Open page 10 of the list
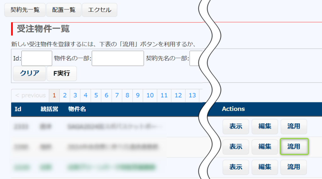Image resolution: width=322 pixels, height=179 pixels. [150, 95]
